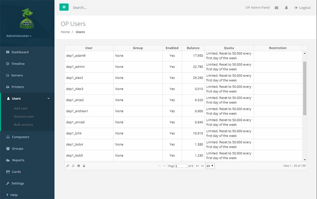Click the Logout link
The height and width of the screenshot is (199, 317).
click(302, 8)
